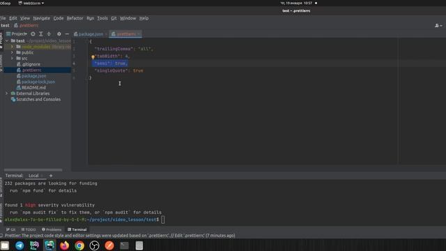
Task: Click the Collapse All icon in Project panel
Action: coord(49,34)
